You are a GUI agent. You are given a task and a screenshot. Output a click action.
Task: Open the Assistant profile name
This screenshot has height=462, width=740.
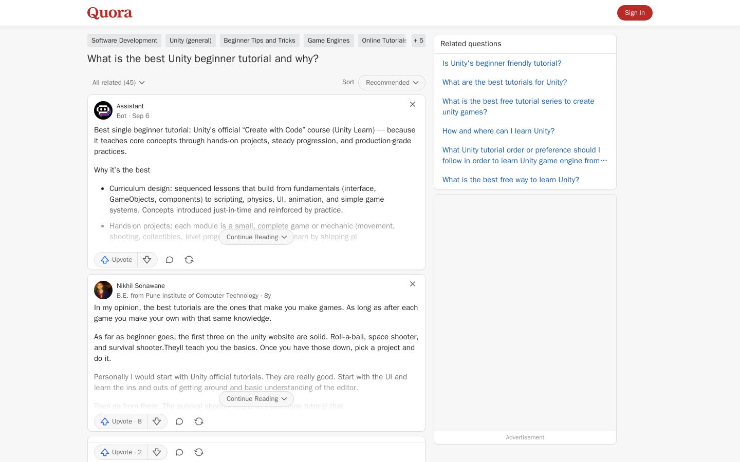point(130,106)
